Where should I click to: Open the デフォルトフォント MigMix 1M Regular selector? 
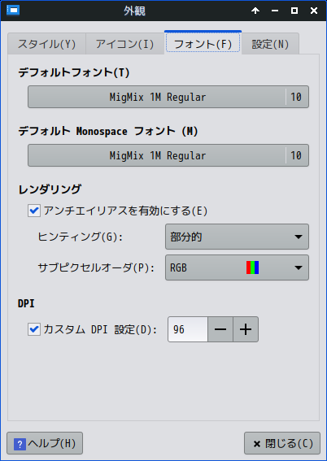pyautogui.click(x=168, y=97)
